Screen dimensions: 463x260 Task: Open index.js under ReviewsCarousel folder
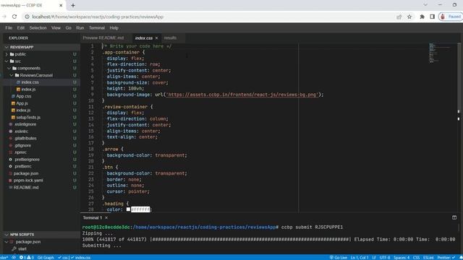click(28, 90)
